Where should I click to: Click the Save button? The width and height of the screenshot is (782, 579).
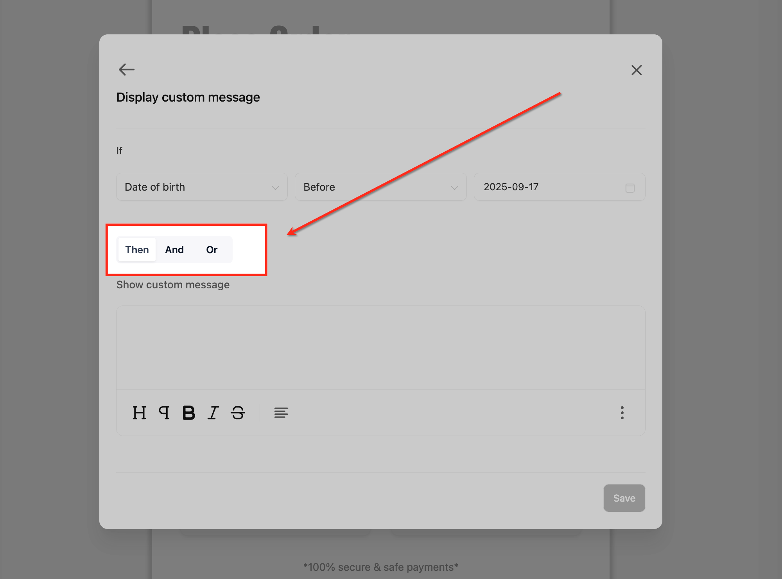coord(624,498)
